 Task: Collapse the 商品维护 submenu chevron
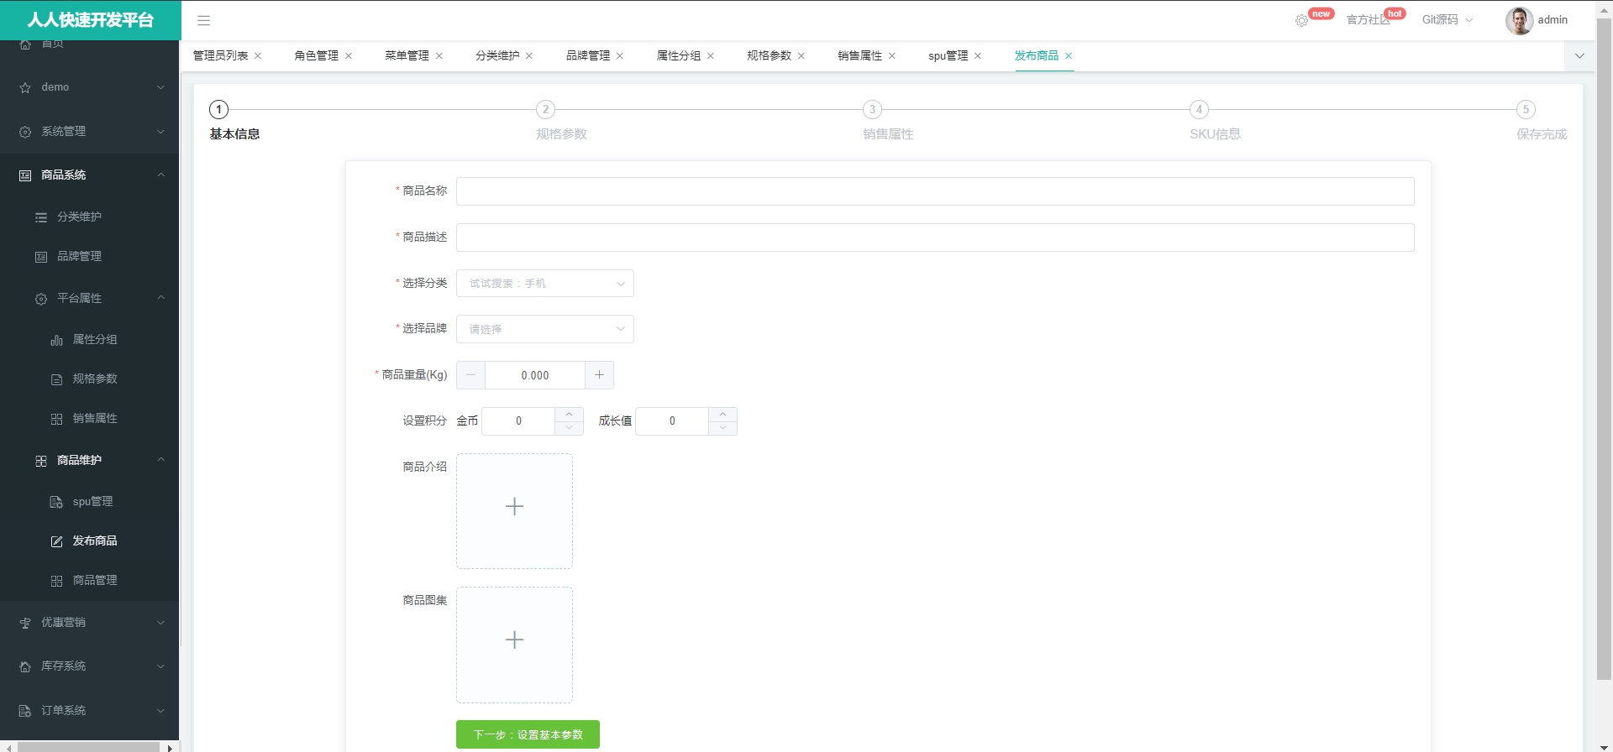[x=160, y=460]
